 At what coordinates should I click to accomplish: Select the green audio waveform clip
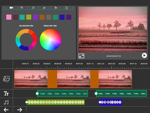[56, 102]
